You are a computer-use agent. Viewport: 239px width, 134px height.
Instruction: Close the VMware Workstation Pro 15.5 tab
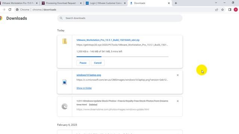coord(37,3)
